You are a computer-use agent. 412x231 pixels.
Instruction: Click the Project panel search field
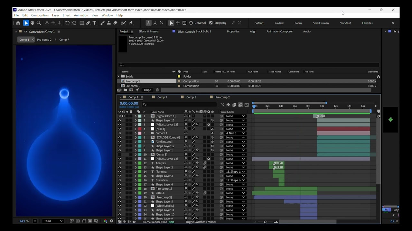[x=248, y=65]
